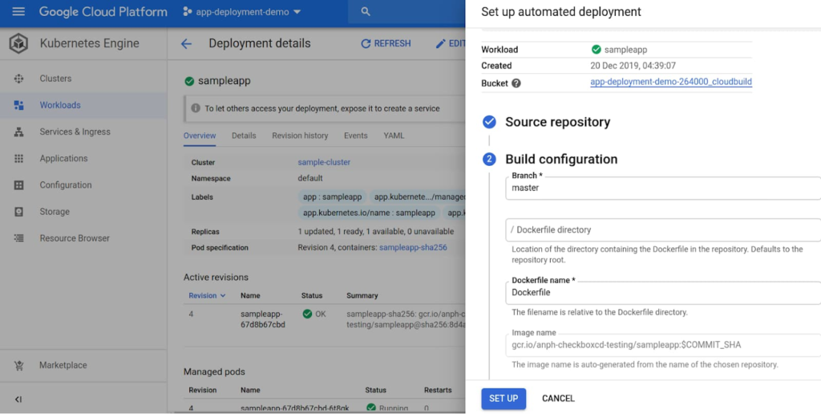This screenshot has height=414, width=821.
Task: Open the YAML tab
Action: (394, 136)
